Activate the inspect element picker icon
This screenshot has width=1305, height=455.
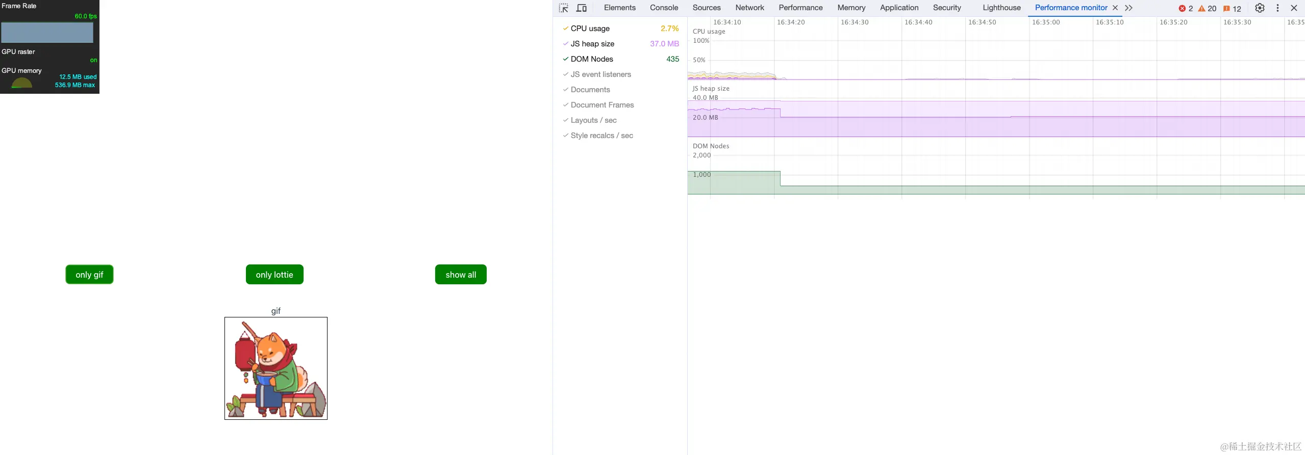(563, 8)
